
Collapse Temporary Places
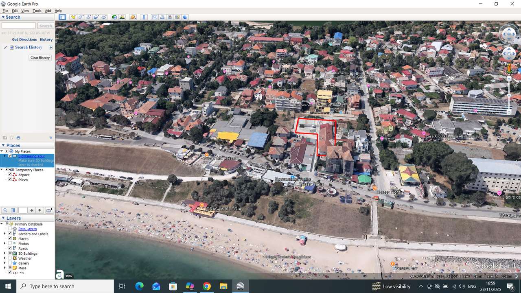coord(2,169)
